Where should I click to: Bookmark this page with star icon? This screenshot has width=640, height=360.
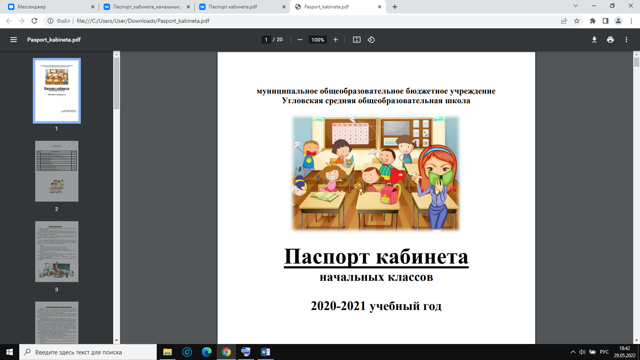pos(577,21)
